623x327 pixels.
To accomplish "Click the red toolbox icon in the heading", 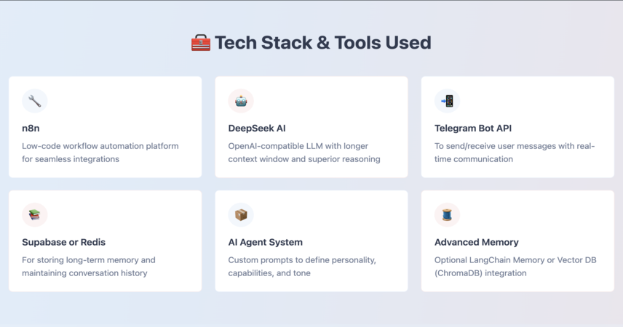I will [x=201, y=43].
